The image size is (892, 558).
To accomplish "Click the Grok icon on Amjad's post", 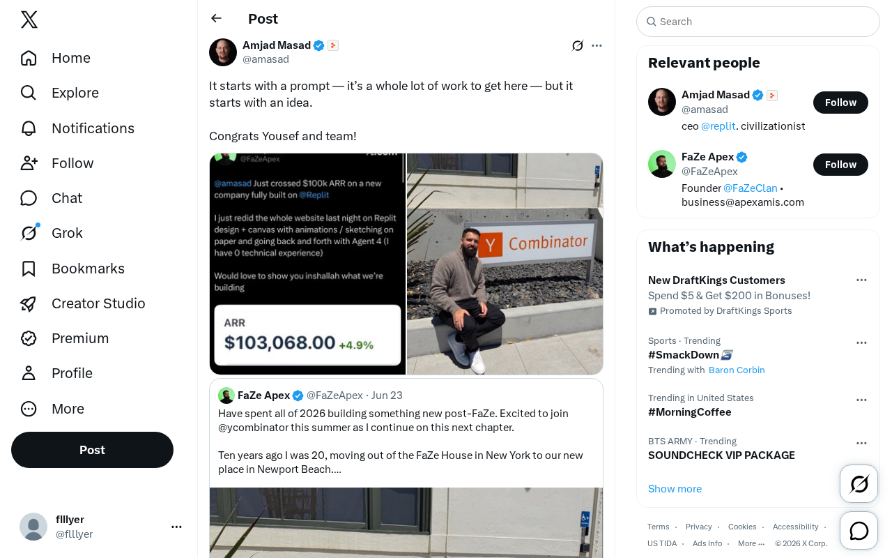I will coord(578,45).
